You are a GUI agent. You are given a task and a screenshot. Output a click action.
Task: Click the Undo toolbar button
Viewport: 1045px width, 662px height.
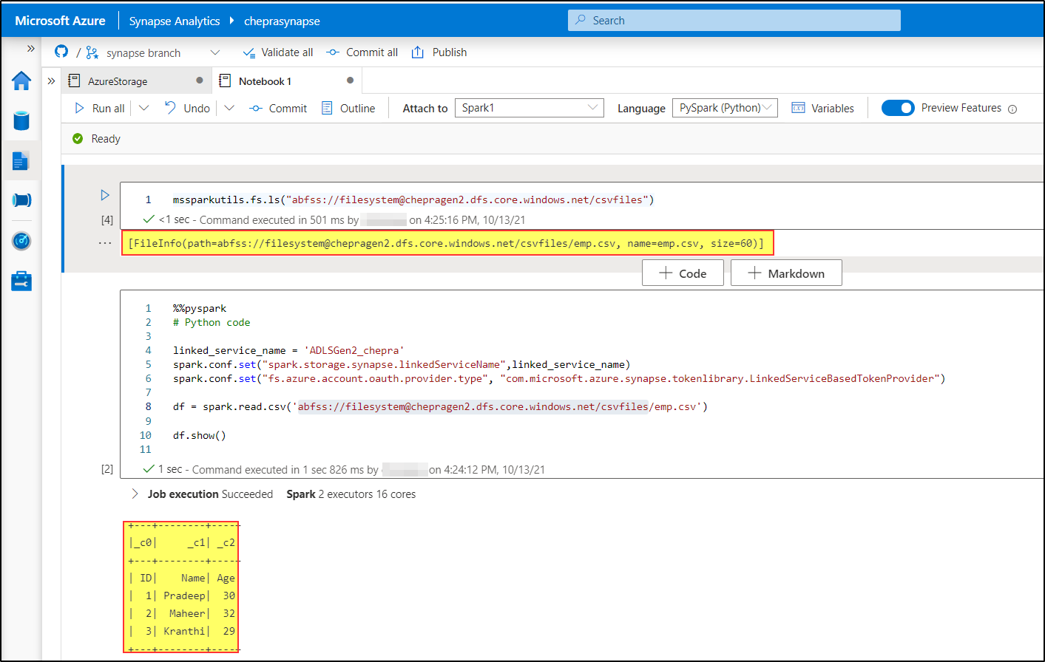(187, 108)
